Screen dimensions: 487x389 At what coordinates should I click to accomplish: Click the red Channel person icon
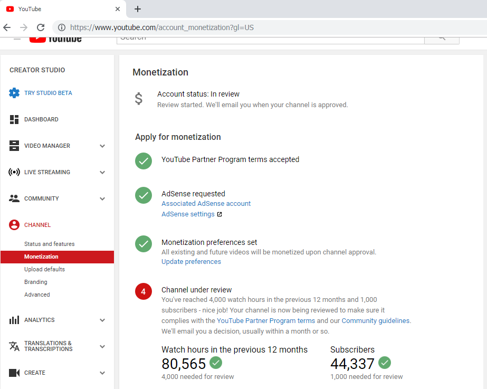[14, 225]
